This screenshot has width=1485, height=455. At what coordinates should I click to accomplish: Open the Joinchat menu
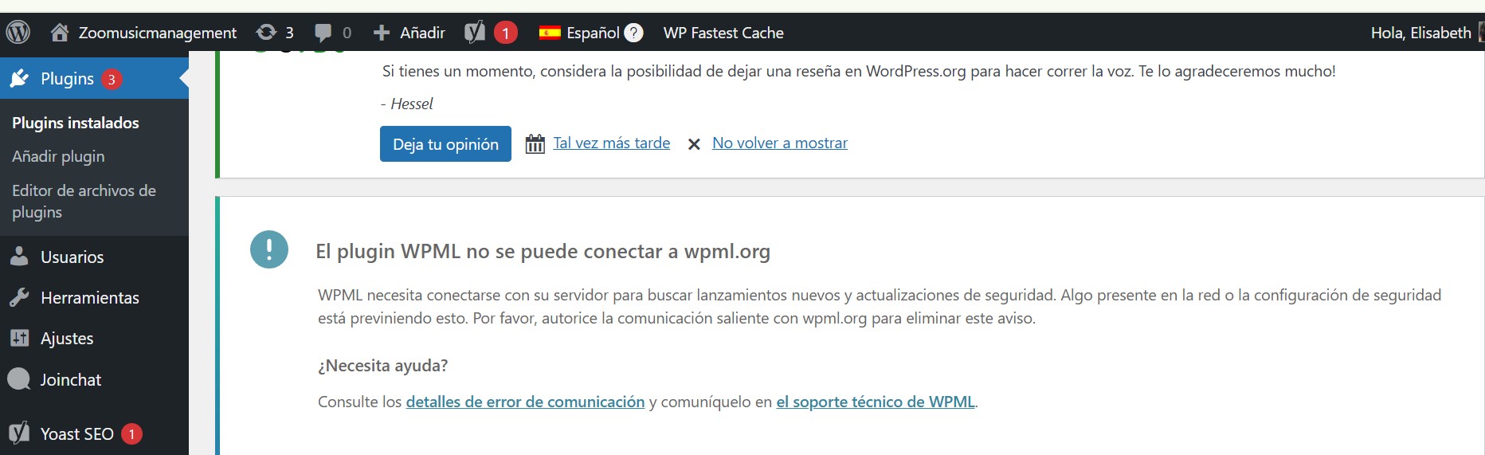(71, 379)
